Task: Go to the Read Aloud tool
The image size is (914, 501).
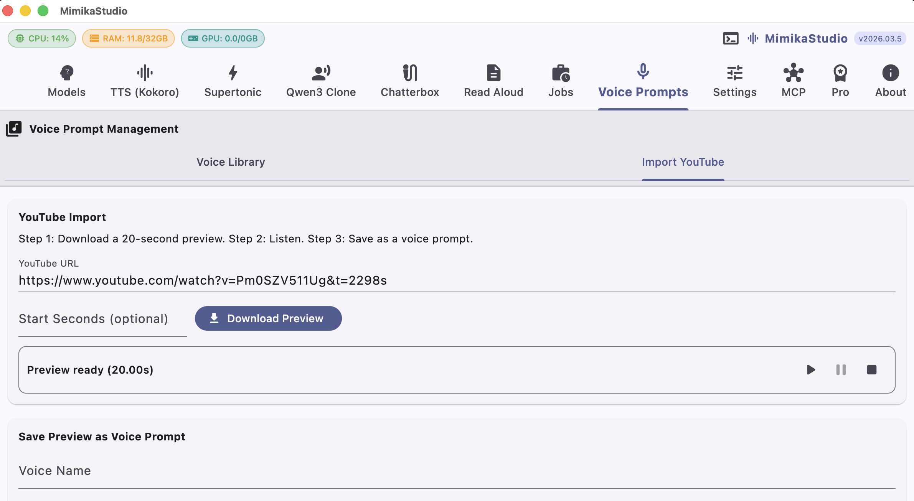Action: (x=493, y=81)
